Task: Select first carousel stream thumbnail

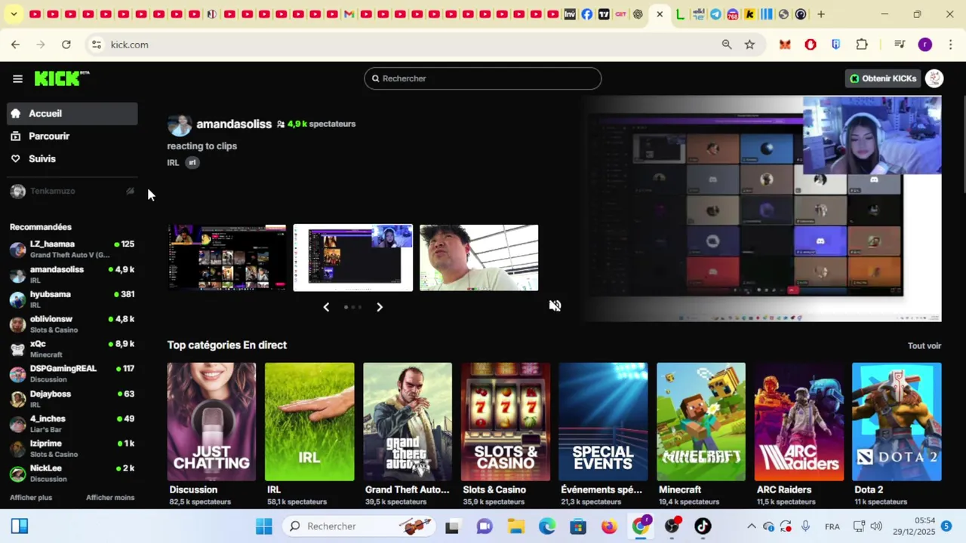Action: [227, 257]
